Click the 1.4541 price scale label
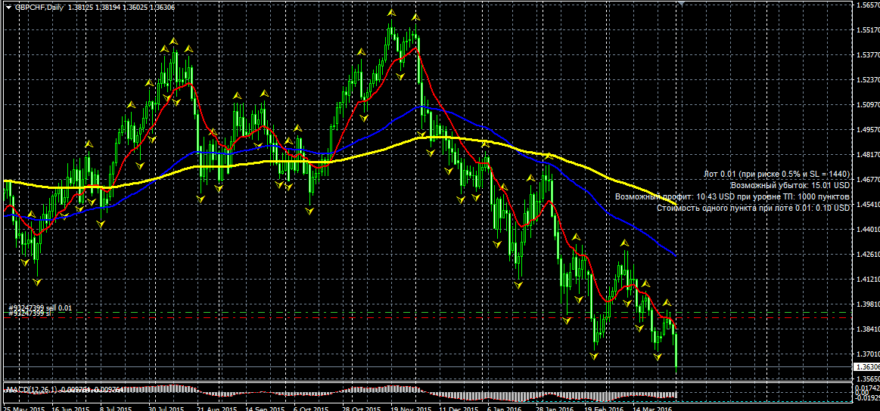The image size is (880, 411). 868,204
